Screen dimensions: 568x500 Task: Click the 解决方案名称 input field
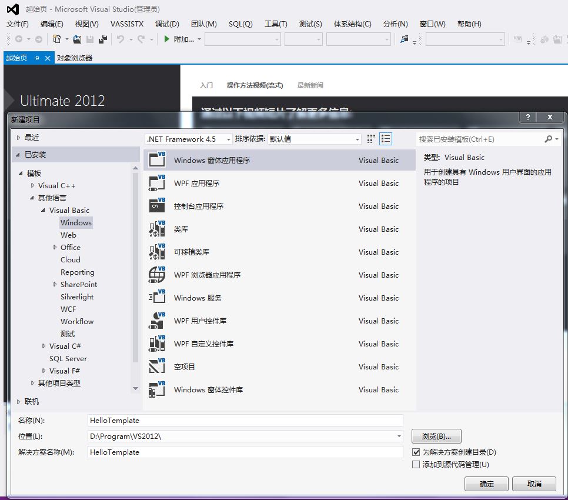click(x=245, y=452)
